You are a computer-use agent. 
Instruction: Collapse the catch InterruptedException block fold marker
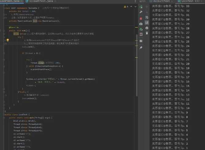4,66
